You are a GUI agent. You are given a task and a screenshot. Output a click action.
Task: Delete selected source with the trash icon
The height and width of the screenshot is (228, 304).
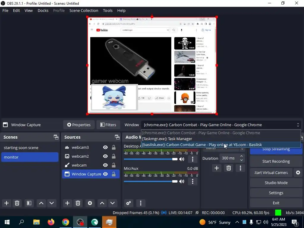(78, 203)
